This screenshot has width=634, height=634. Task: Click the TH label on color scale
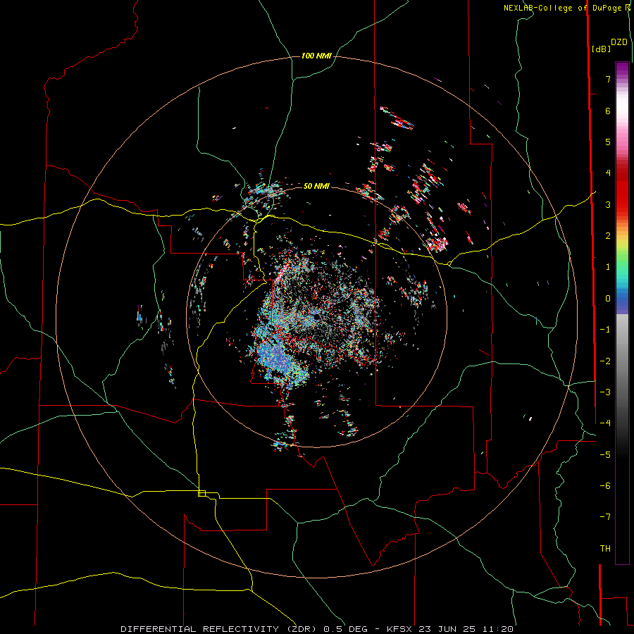(x=605, y=549)
